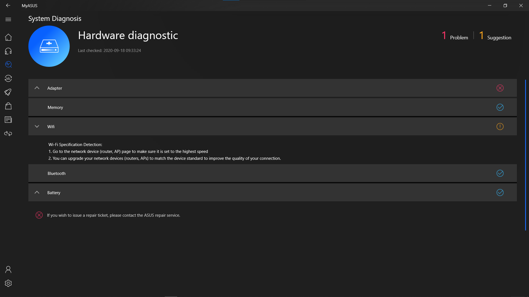Image resolution: width=529 pixels, height=297 pixels.
Task: Click the blue check icon for Memory
Action: pos(500,107)
